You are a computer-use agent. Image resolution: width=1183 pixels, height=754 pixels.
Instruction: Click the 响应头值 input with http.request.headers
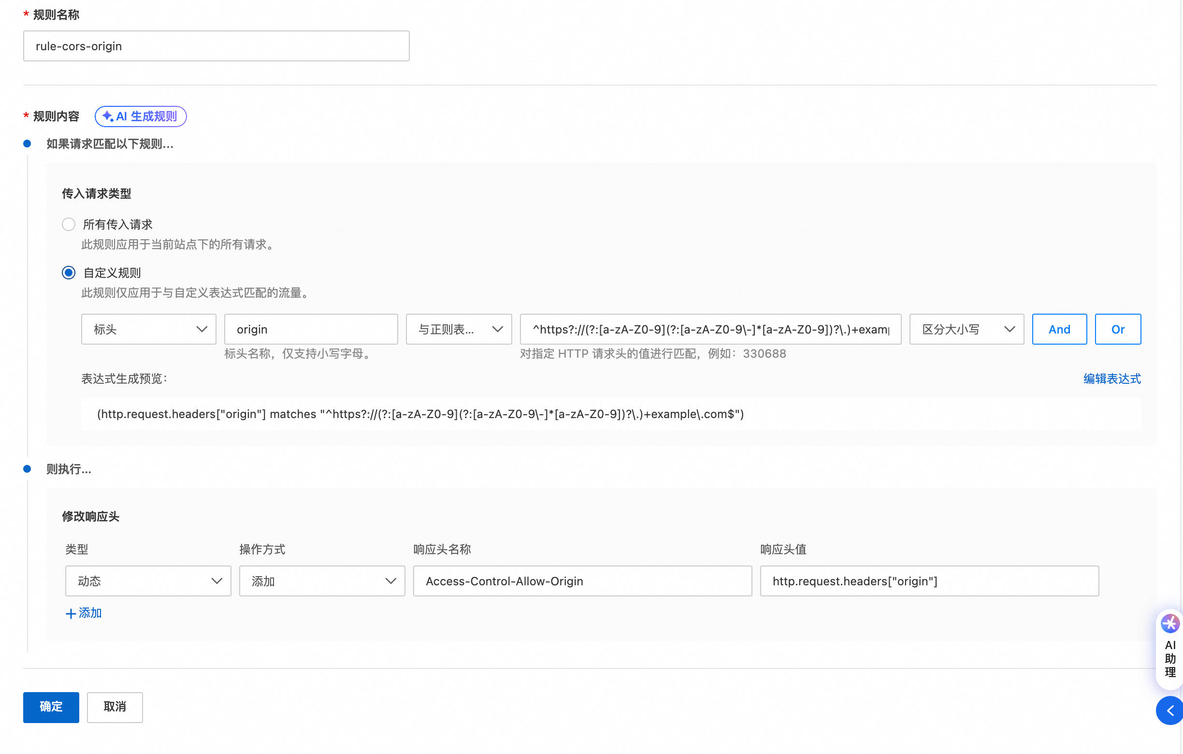point(928,581)
